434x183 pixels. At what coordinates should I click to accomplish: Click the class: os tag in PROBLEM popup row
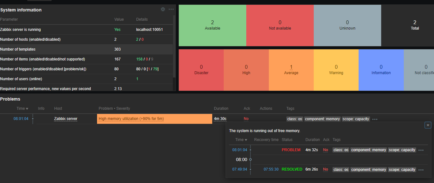(x=341, y=150)
